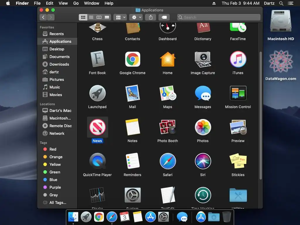Switch to icon view in toolbar
The image size is (300, 225).
(x=83, y=17)
